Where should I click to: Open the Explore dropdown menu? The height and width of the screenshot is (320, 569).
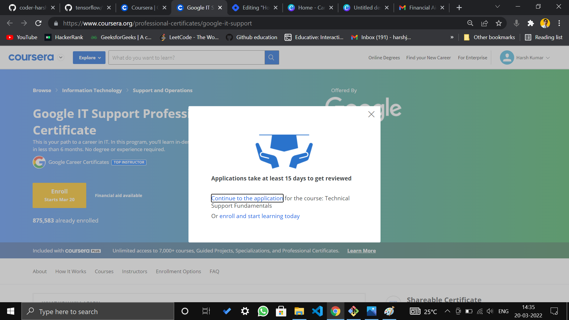pos(89,57)
